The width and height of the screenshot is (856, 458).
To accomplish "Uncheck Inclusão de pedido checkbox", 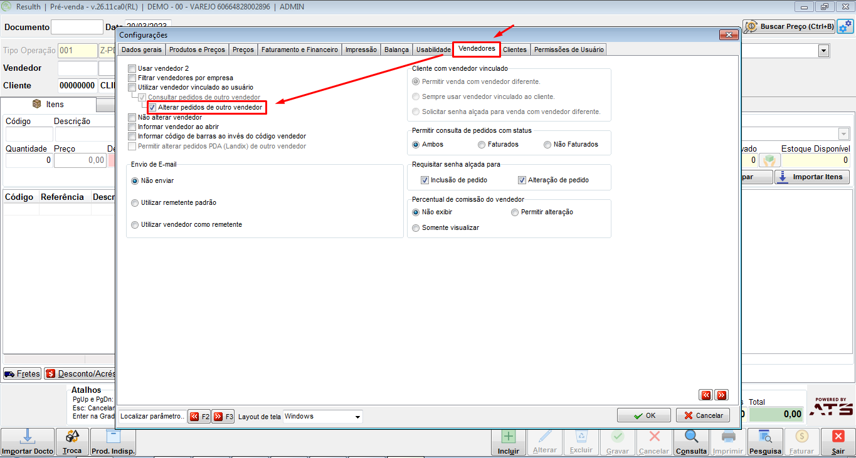I will pos(425,180).
